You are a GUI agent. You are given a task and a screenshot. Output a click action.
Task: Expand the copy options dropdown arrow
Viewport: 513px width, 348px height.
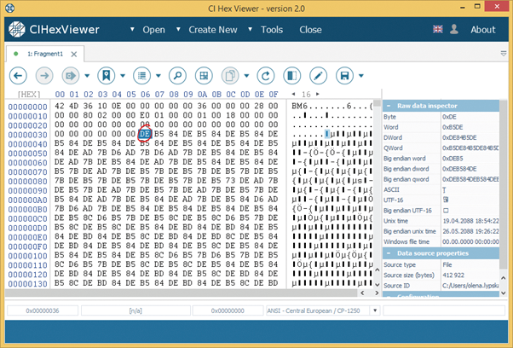click(x=246, y=76)
